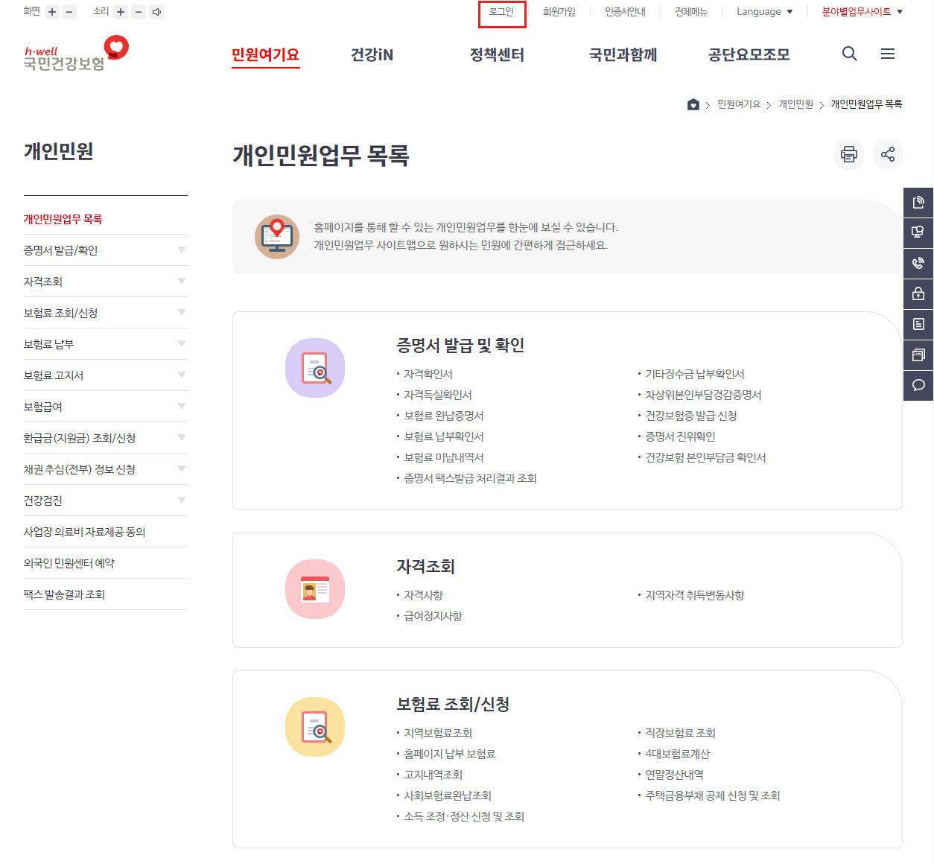Click the home icon in breadcrumb
Image resolution: width=934 pixels, height=864 pixels.
[x=693, y=104]
